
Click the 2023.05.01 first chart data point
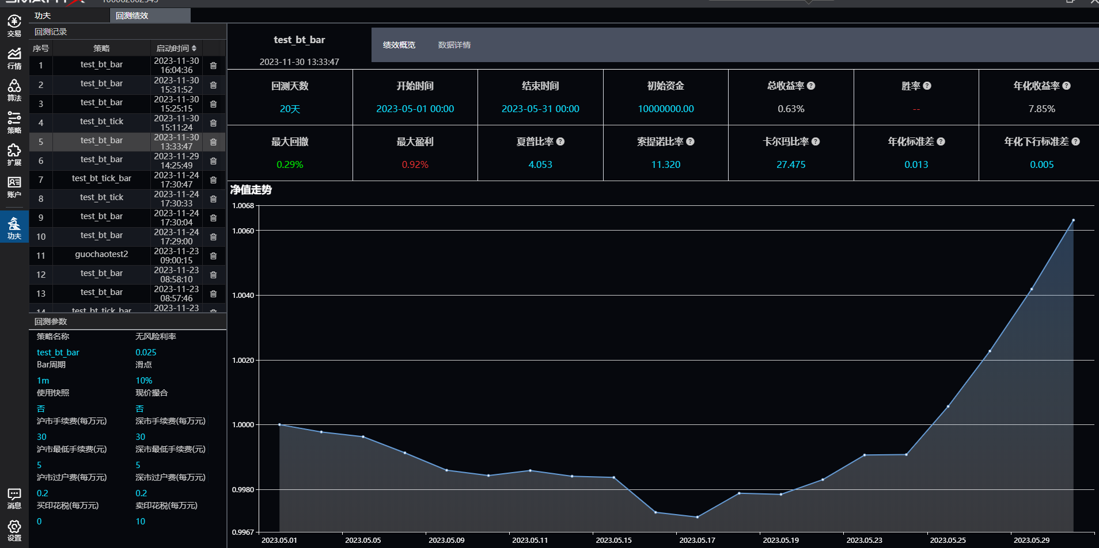(x=279, y=425)
